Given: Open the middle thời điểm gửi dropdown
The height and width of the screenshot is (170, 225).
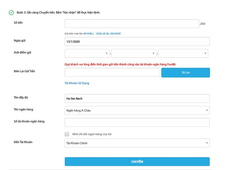Looking at the screenshot, I should click(x=133, y=53).
